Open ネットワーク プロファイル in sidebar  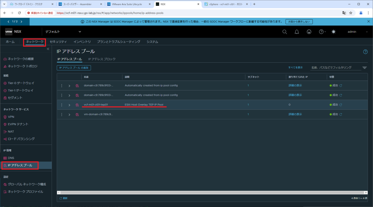click(25, 192)
